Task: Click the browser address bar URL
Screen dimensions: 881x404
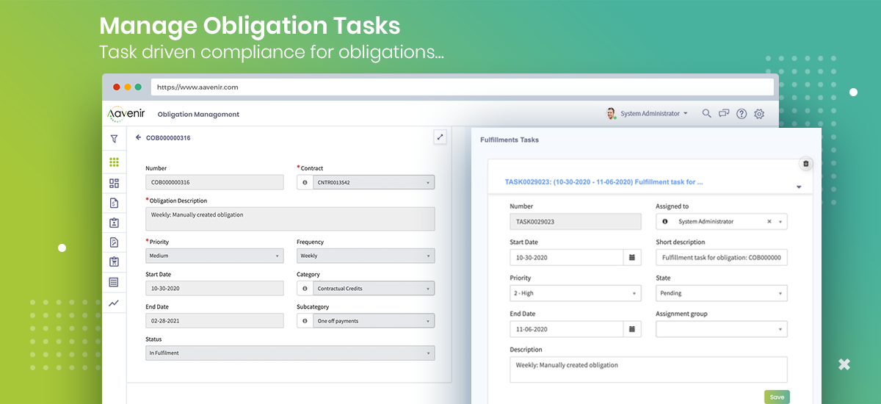Action: point(197,87)
